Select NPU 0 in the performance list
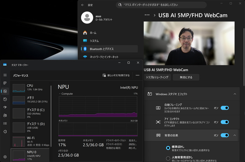The width and height of the screenshot is (245, 162). pyautogui.click(x=31, y=155)
